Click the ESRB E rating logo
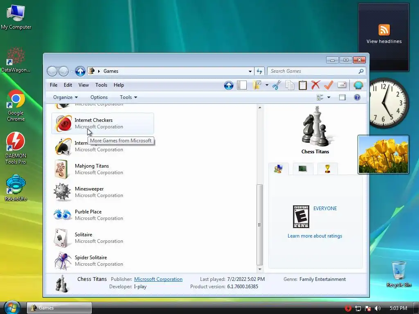The width and height of the screenshot is (419, 314). pos(301,217)
